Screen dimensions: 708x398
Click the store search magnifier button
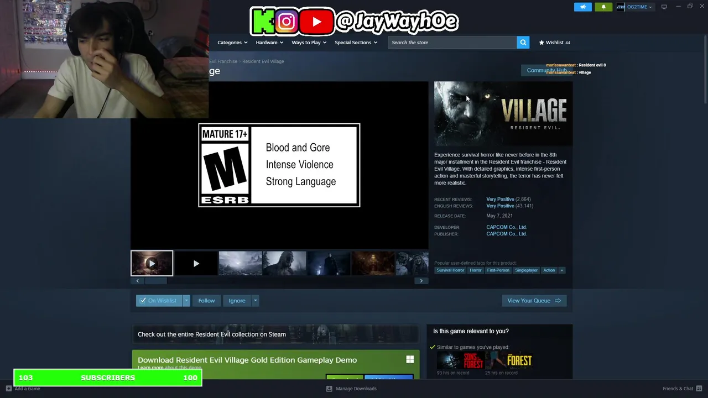tap(523, 43)
